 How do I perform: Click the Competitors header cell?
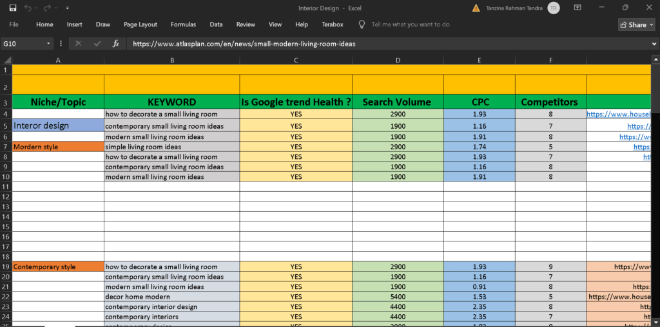tap(550, 102)
